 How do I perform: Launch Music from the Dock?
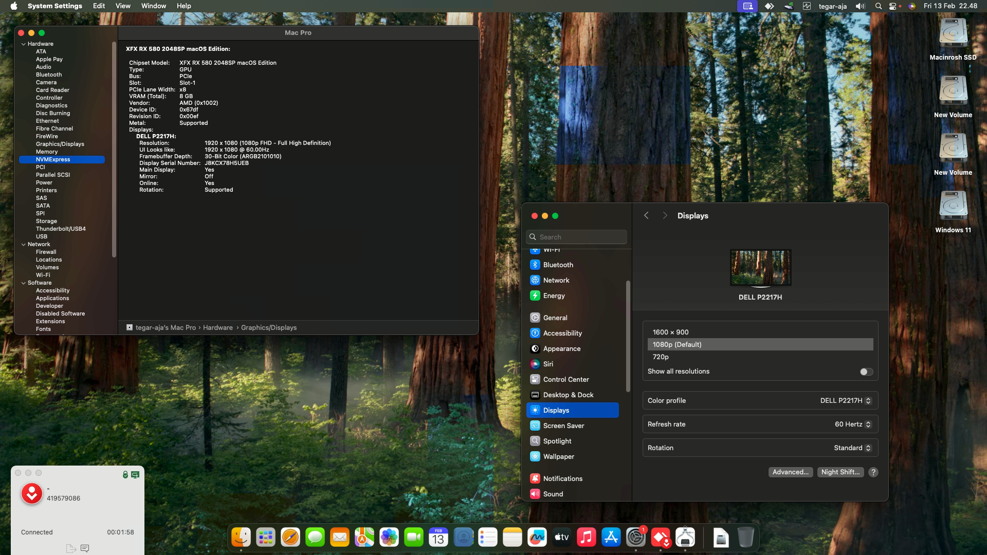(x=587, y=538)
